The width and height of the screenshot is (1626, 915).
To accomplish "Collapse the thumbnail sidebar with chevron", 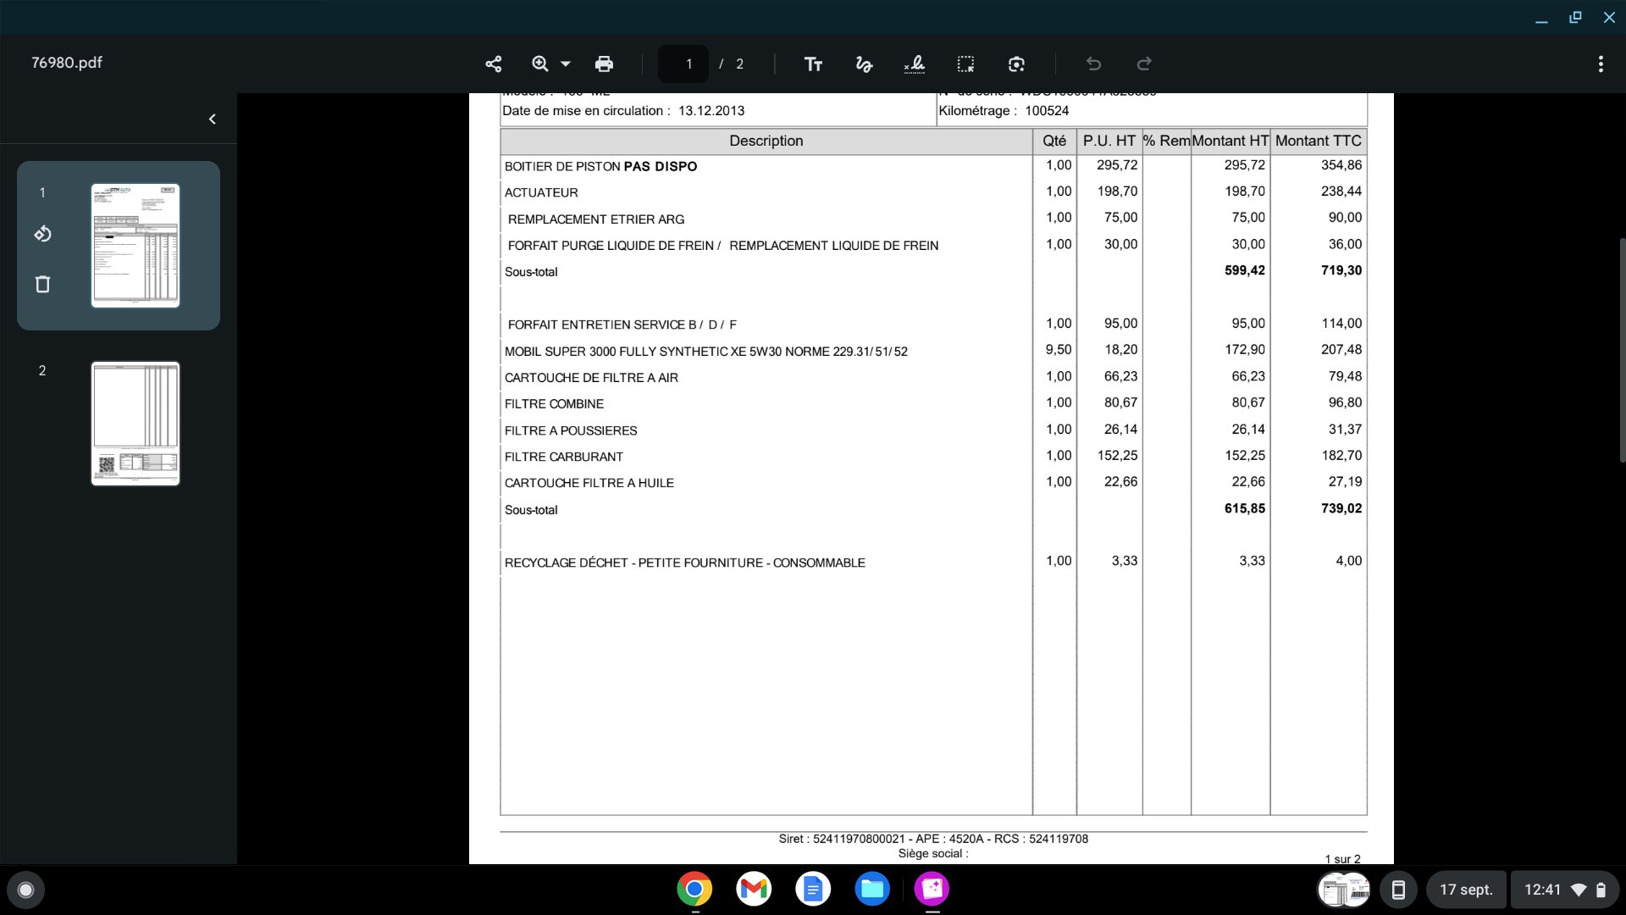I will click(213, 119).
